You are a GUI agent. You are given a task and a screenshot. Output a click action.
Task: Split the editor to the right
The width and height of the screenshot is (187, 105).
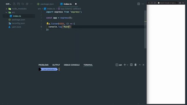pos(138,4)
